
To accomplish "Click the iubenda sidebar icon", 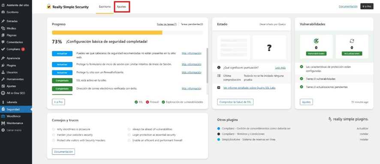I will tap(3, 102).
